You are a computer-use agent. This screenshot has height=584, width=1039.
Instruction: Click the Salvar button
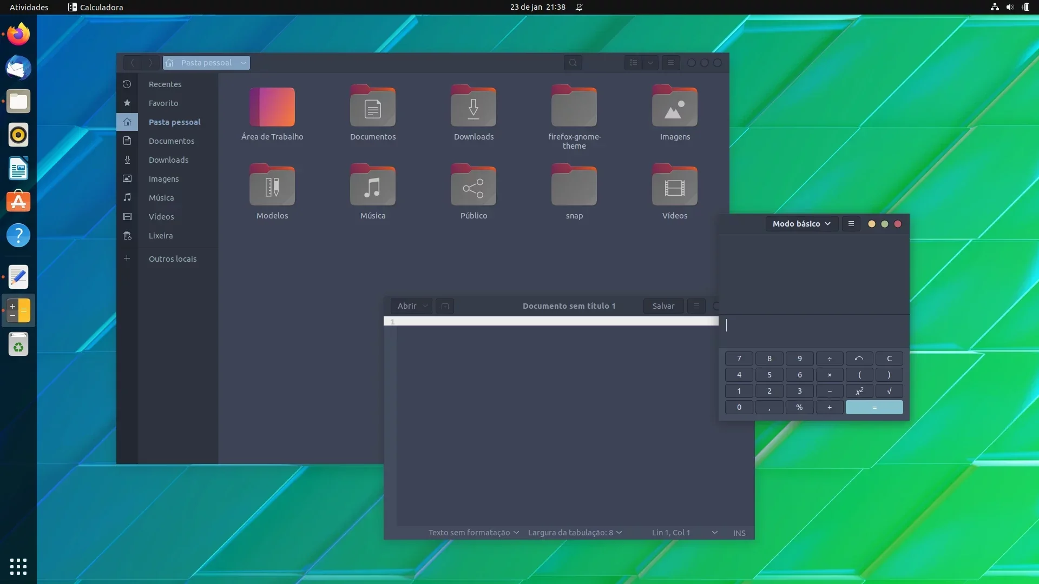tap(663, 306)
